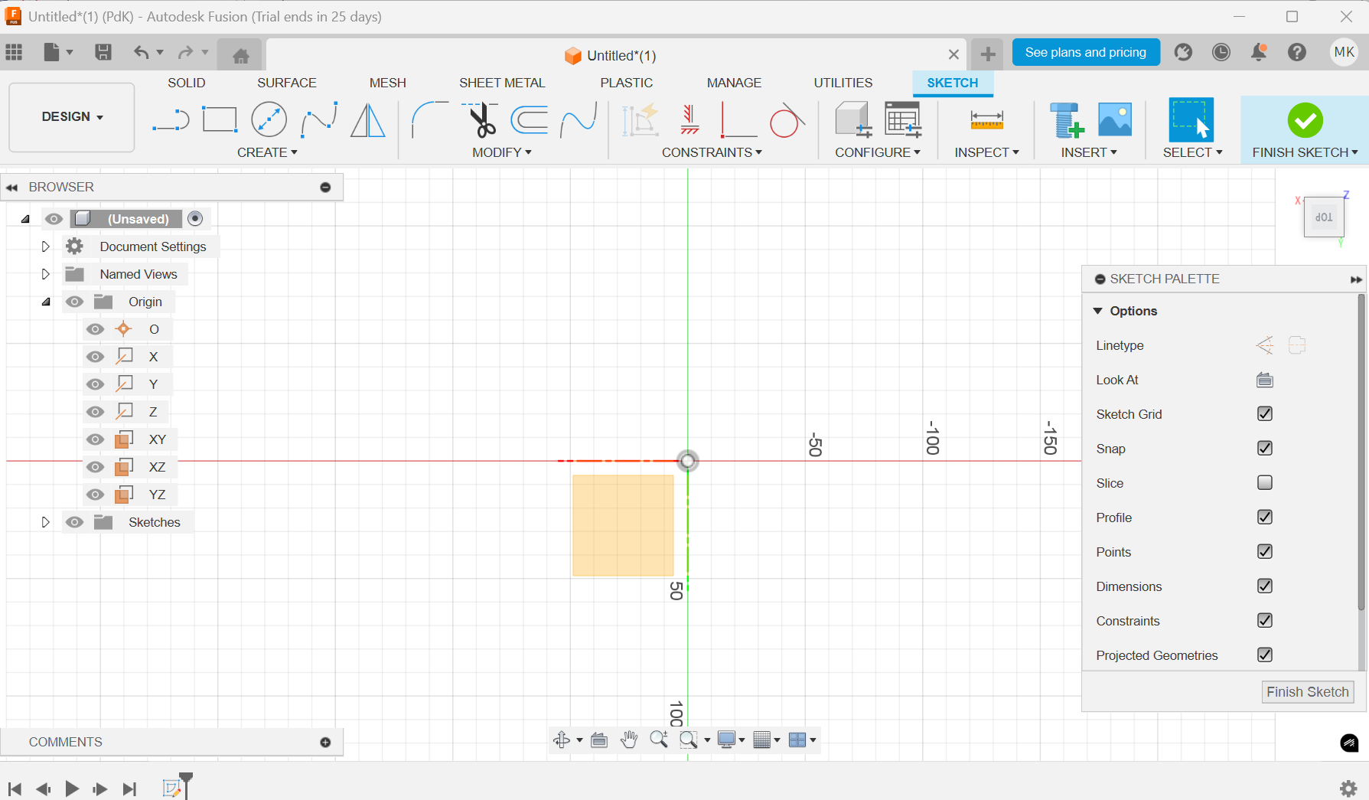Image resolution: width=1369 pixels, height=800 pixels.
Task: Click the green Finish Sketch checkmark
Action: click(1305, 120)
